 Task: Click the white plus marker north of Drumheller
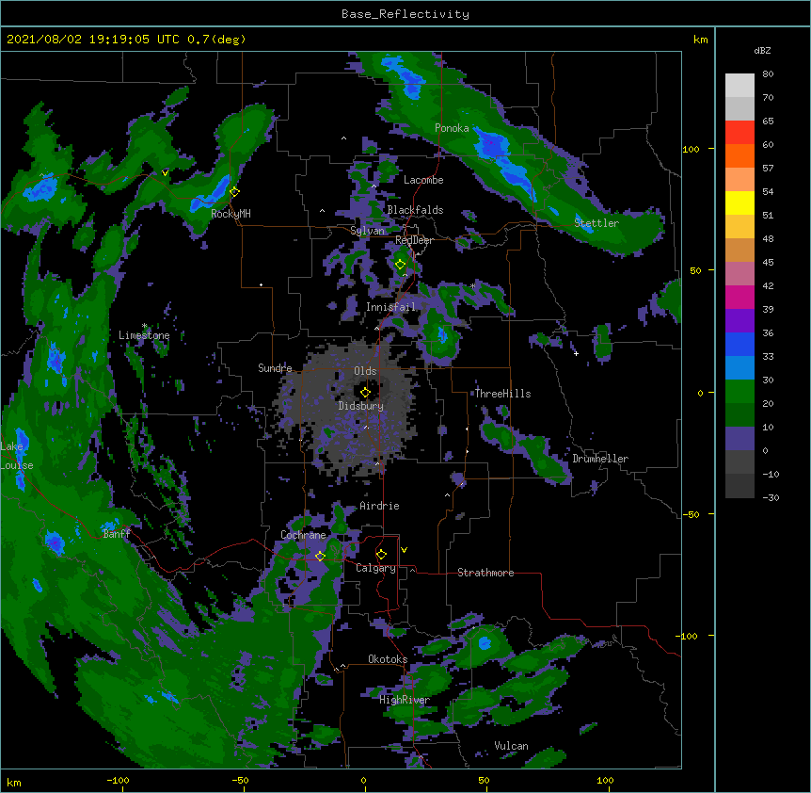(x=576, y=353)
